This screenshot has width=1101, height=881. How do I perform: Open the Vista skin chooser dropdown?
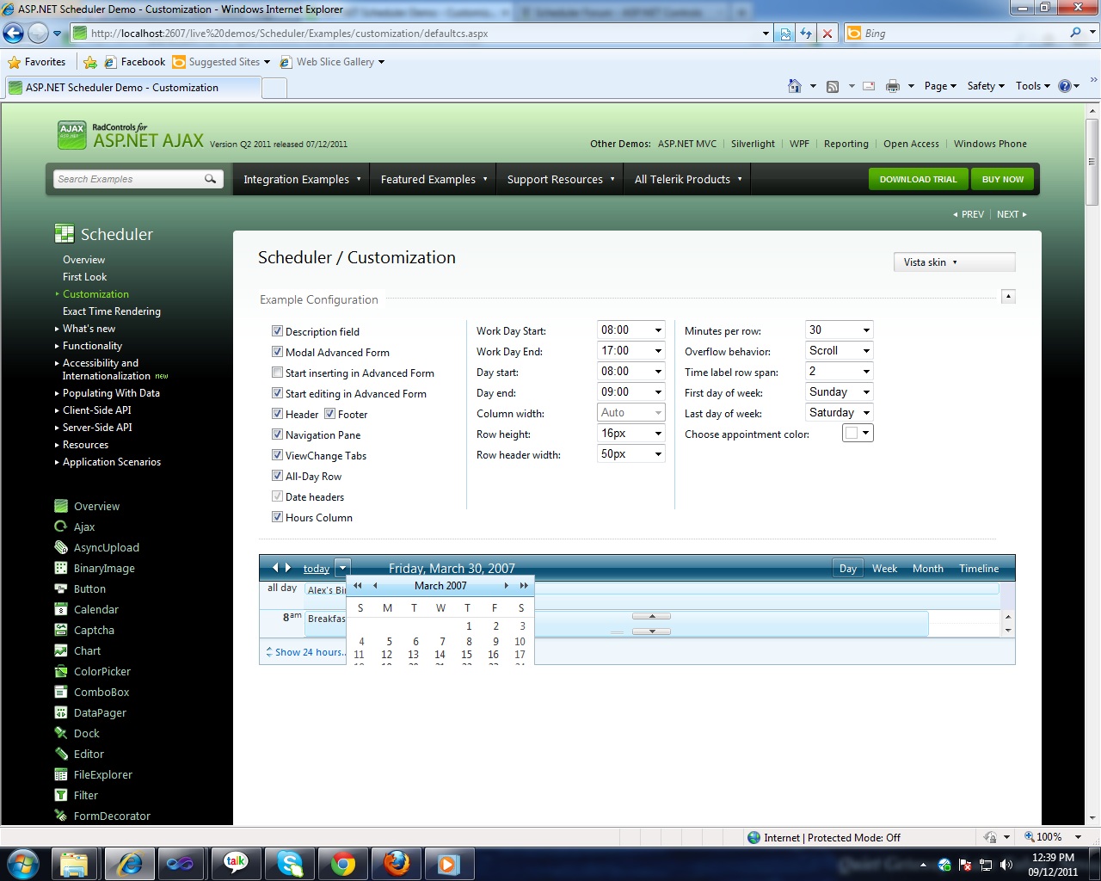click(x=955, y=262)
